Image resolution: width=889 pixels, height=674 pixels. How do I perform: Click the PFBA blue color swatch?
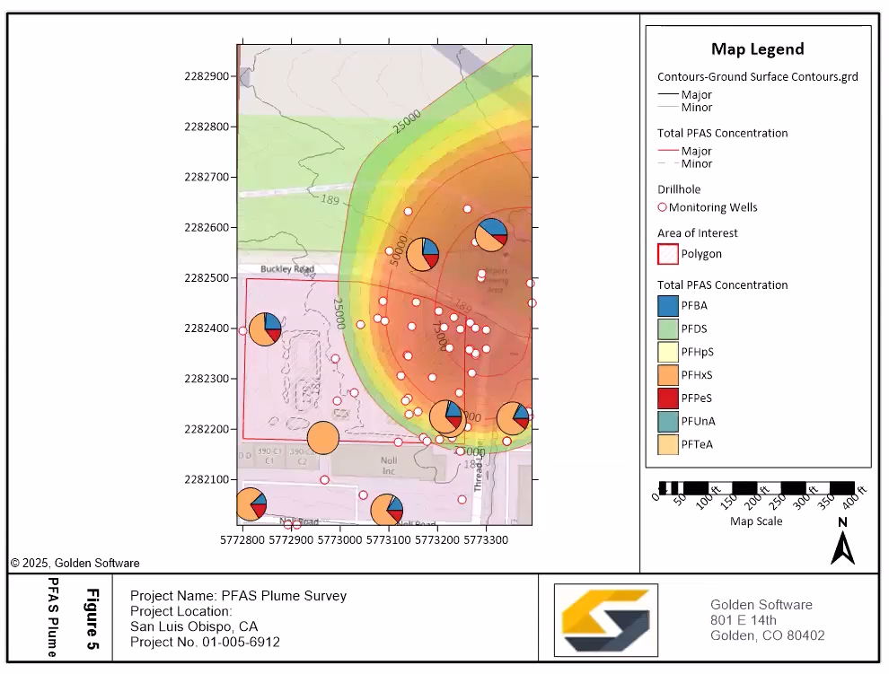point(668,306)
